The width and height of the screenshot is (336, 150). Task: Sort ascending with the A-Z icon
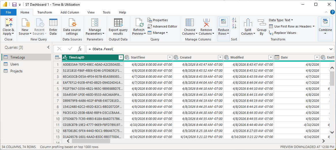coord(234,20)
